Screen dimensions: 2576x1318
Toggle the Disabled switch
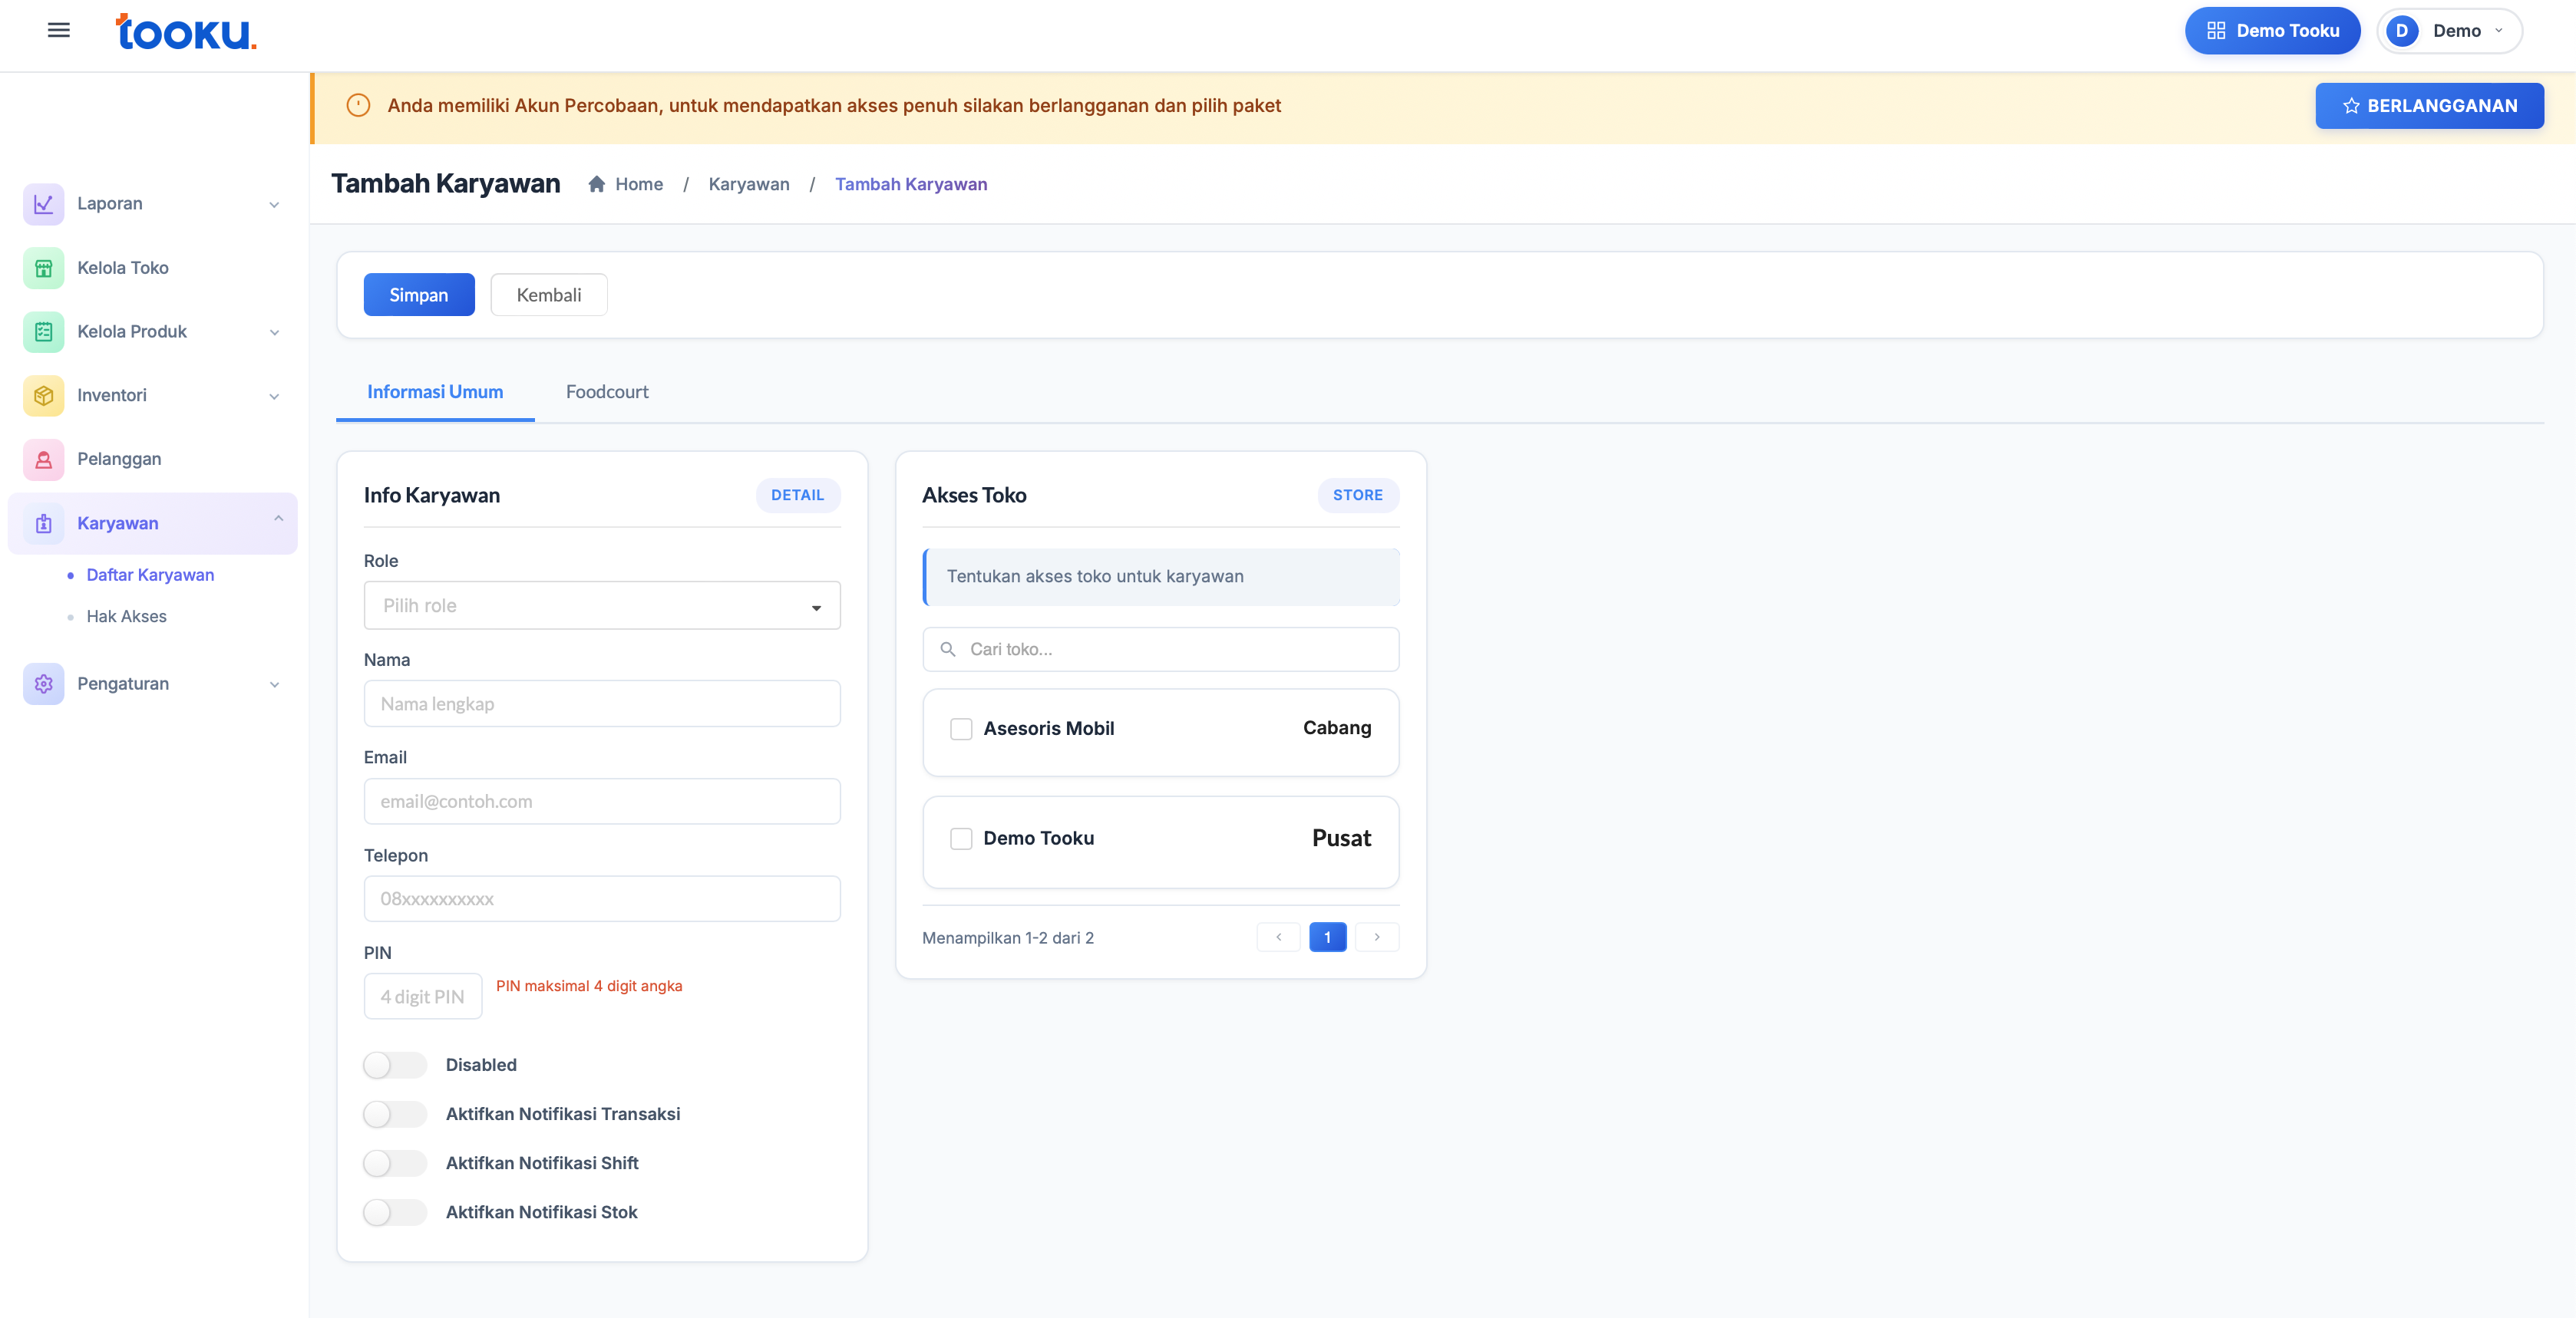[x=394, y=1065]
